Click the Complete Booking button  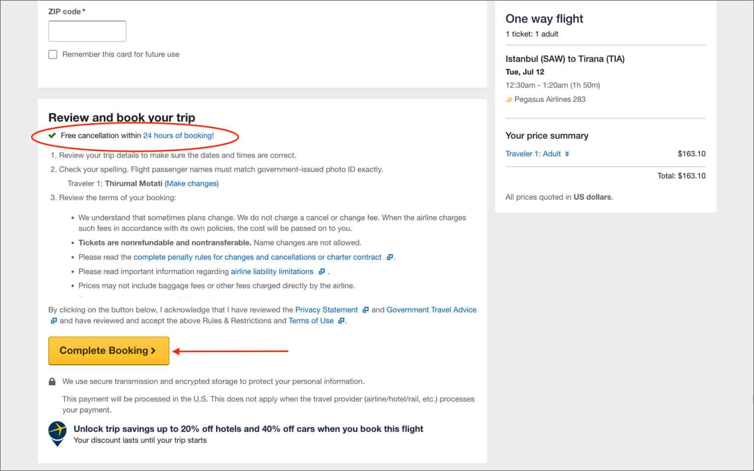[108, 350]
